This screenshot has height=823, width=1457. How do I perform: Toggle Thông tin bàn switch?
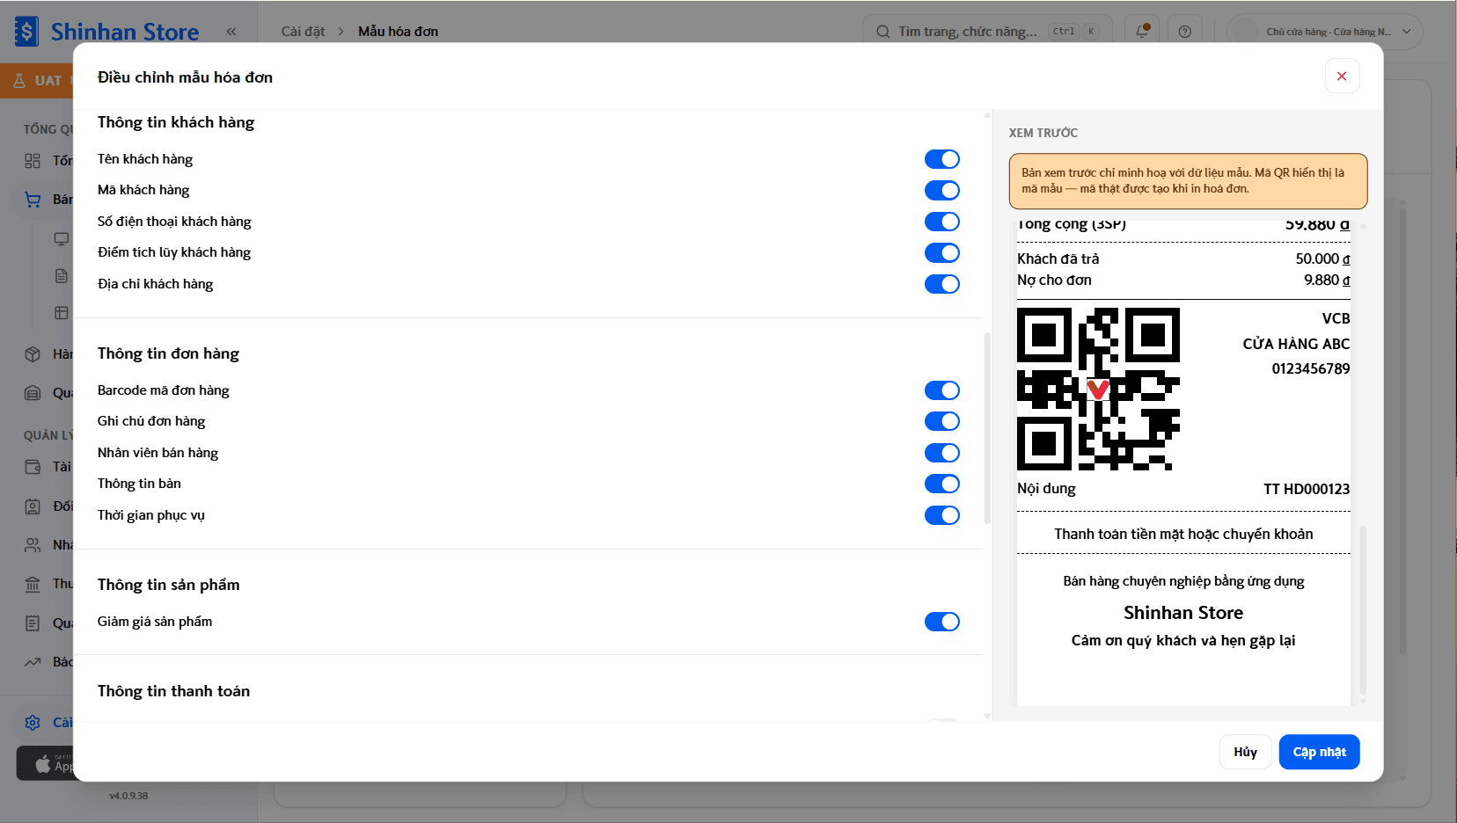941,484
